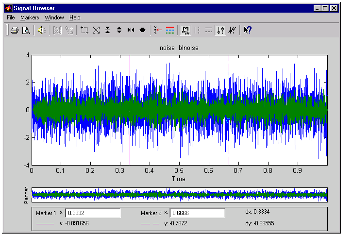Click the What's This help arrow icon

(x=248, y=30)
